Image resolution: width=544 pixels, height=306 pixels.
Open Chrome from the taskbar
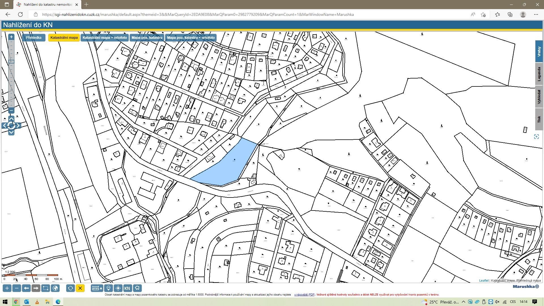[x=16, y=302]
